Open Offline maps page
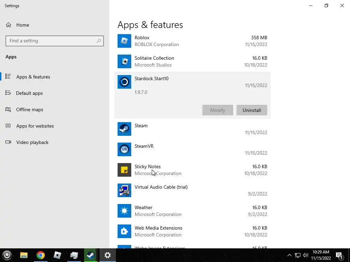The height and width of the screenshot is (262, 350). coord(29,110)
